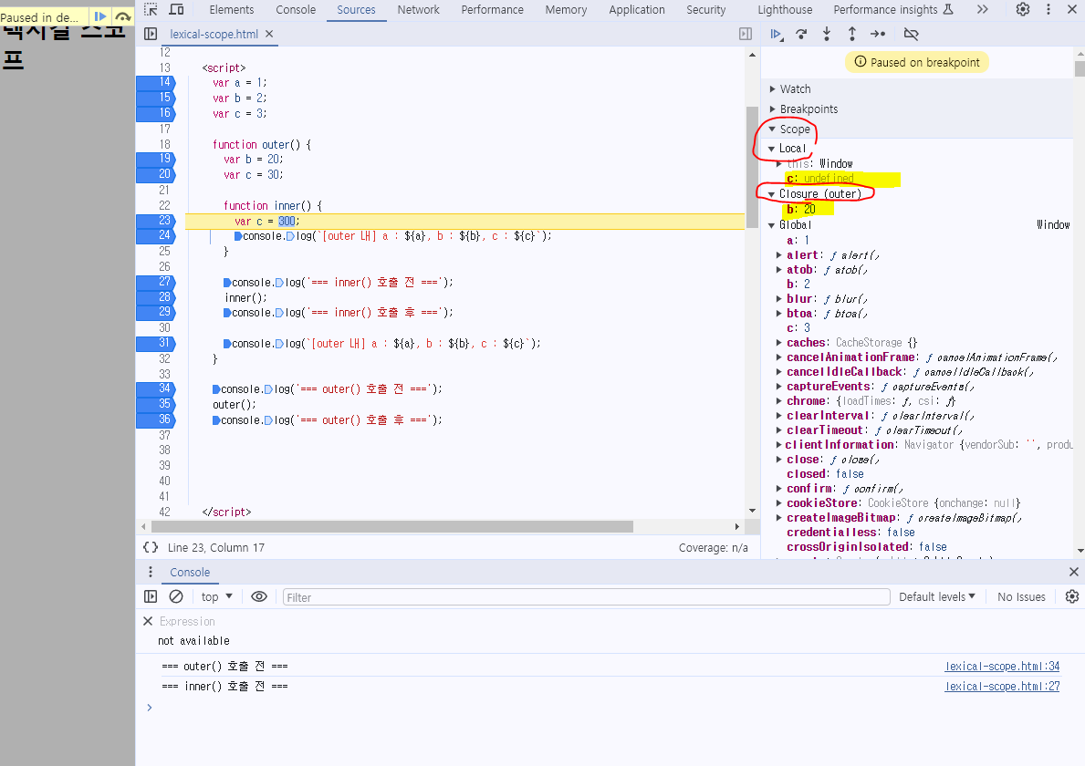1085x766 pixels.
Task: Remove the live expression with X
Action: pyautogui.click(x=148, y=622)
